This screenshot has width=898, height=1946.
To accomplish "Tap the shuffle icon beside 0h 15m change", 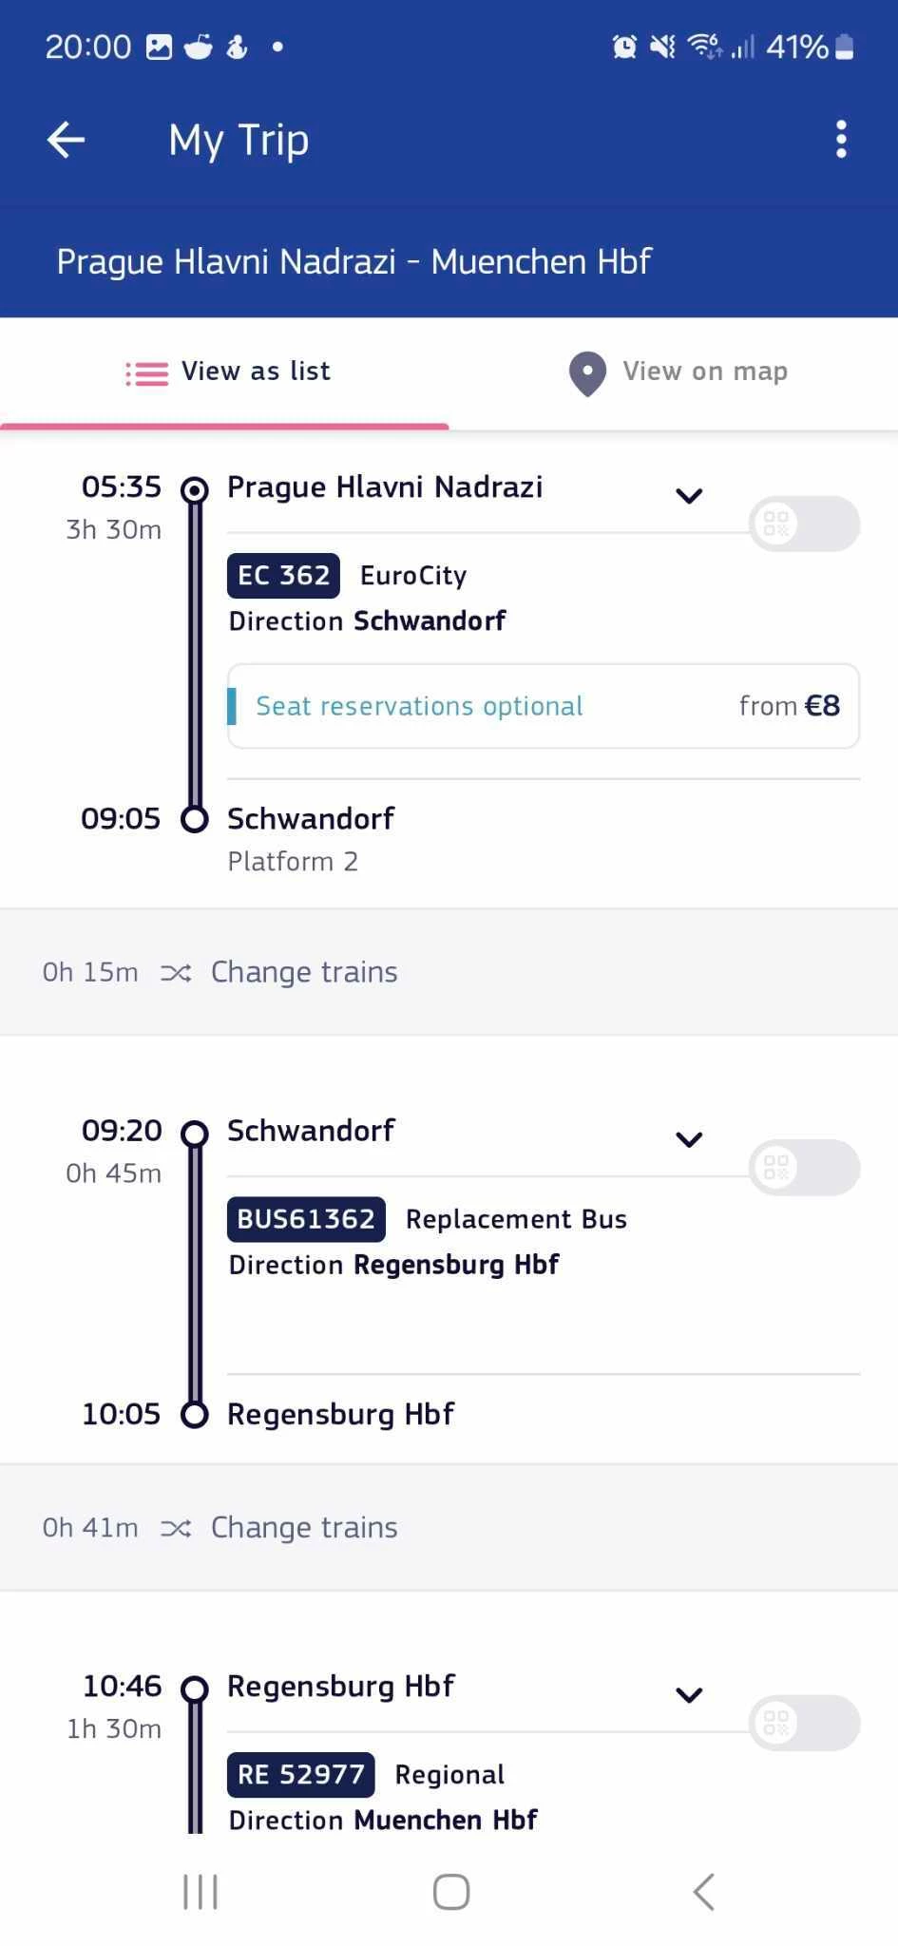I will coord(176,972).
